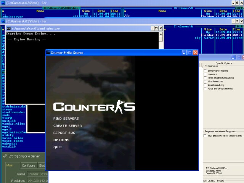Select studiorender in Far file list

(14, 112)
